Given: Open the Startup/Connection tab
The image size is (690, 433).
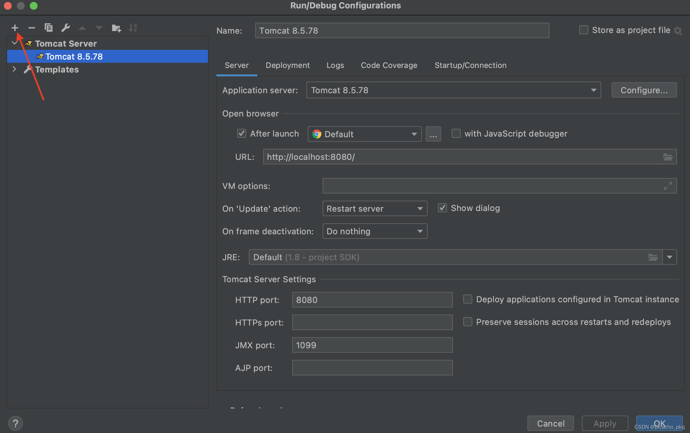Looking at the screenshot, I should (x=470, y=65).
